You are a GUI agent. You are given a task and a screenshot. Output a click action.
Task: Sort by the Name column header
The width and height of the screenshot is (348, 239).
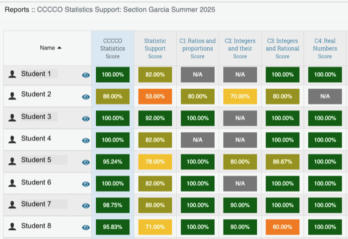click(51, 48)
